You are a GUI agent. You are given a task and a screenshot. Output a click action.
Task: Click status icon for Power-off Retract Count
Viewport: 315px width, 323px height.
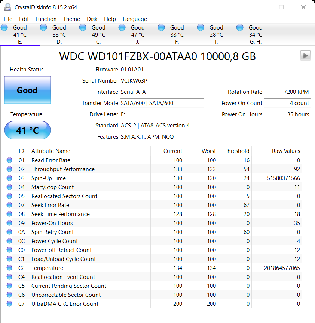9,250
